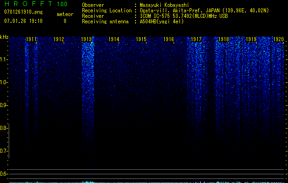Click the A504HB(yagi 4el) antenna text
This screenshot has width=288, height=183.
point(162,22)
